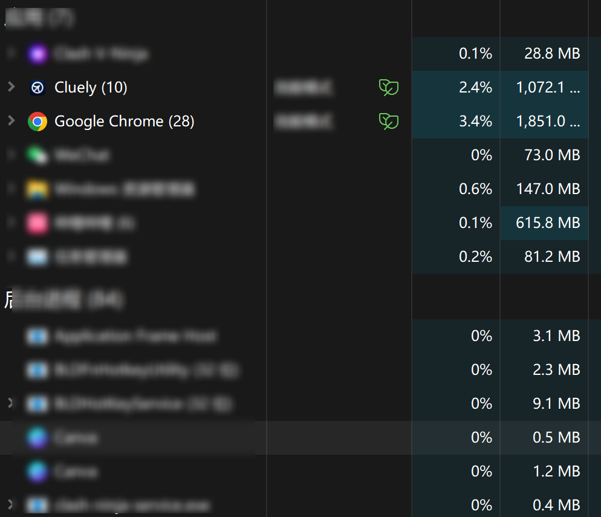
Task: Click the pink app icon in 615.8 MB row
Action: coord(37,223)
